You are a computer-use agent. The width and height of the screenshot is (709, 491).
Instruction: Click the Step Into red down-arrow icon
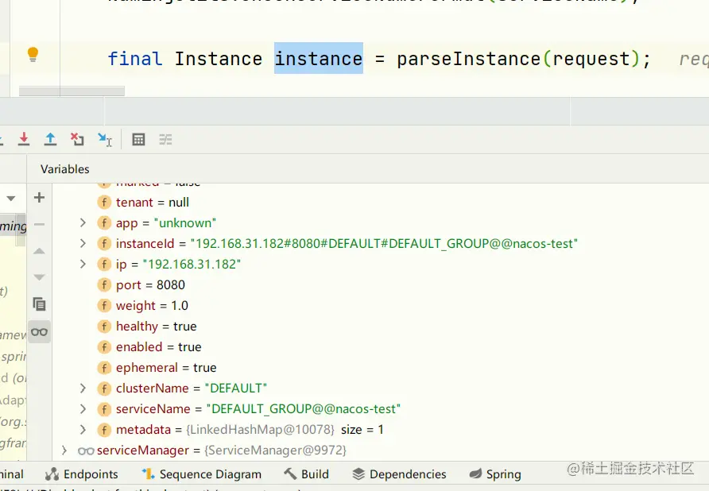tap(24, 139)
